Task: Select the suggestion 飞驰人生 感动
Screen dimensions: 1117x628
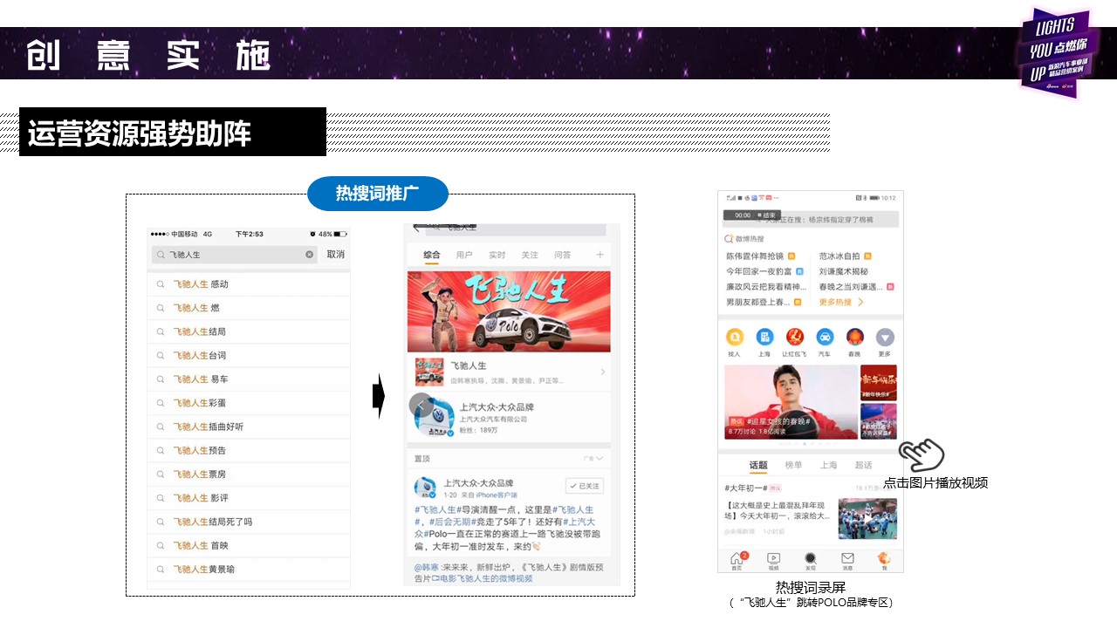Action: point(249,284)
